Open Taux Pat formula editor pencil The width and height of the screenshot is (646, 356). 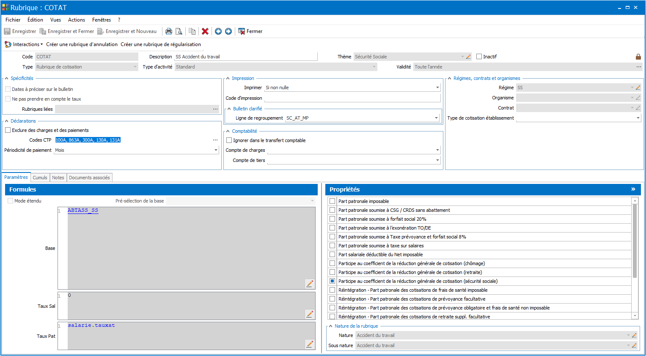pos(310,344)
